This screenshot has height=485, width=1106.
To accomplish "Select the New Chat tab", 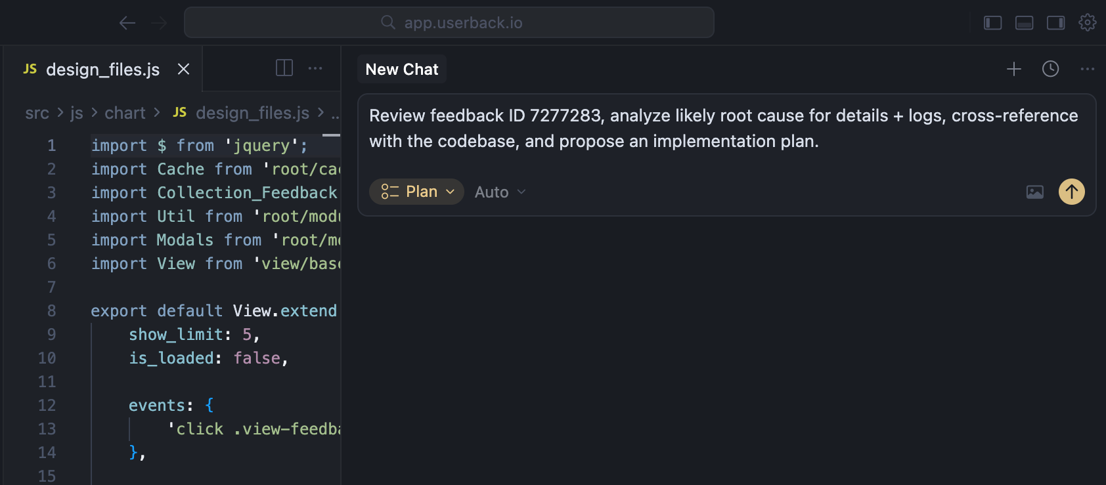I will point(401,68).
